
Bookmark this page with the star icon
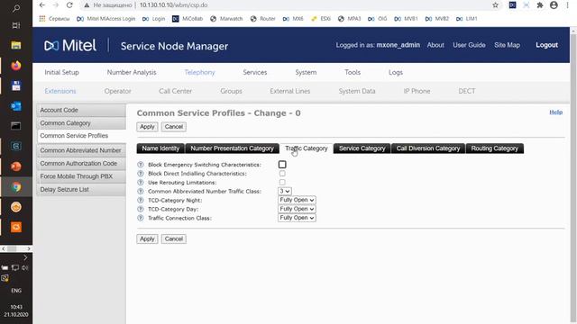[x=495, y=5]
